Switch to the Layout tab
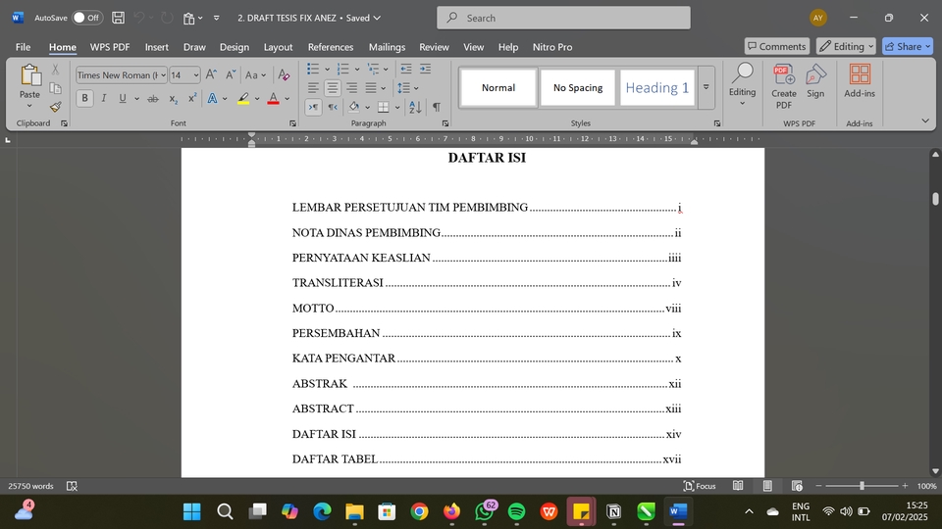Screen dimensions: 942x529 click(x=278, y=47)
